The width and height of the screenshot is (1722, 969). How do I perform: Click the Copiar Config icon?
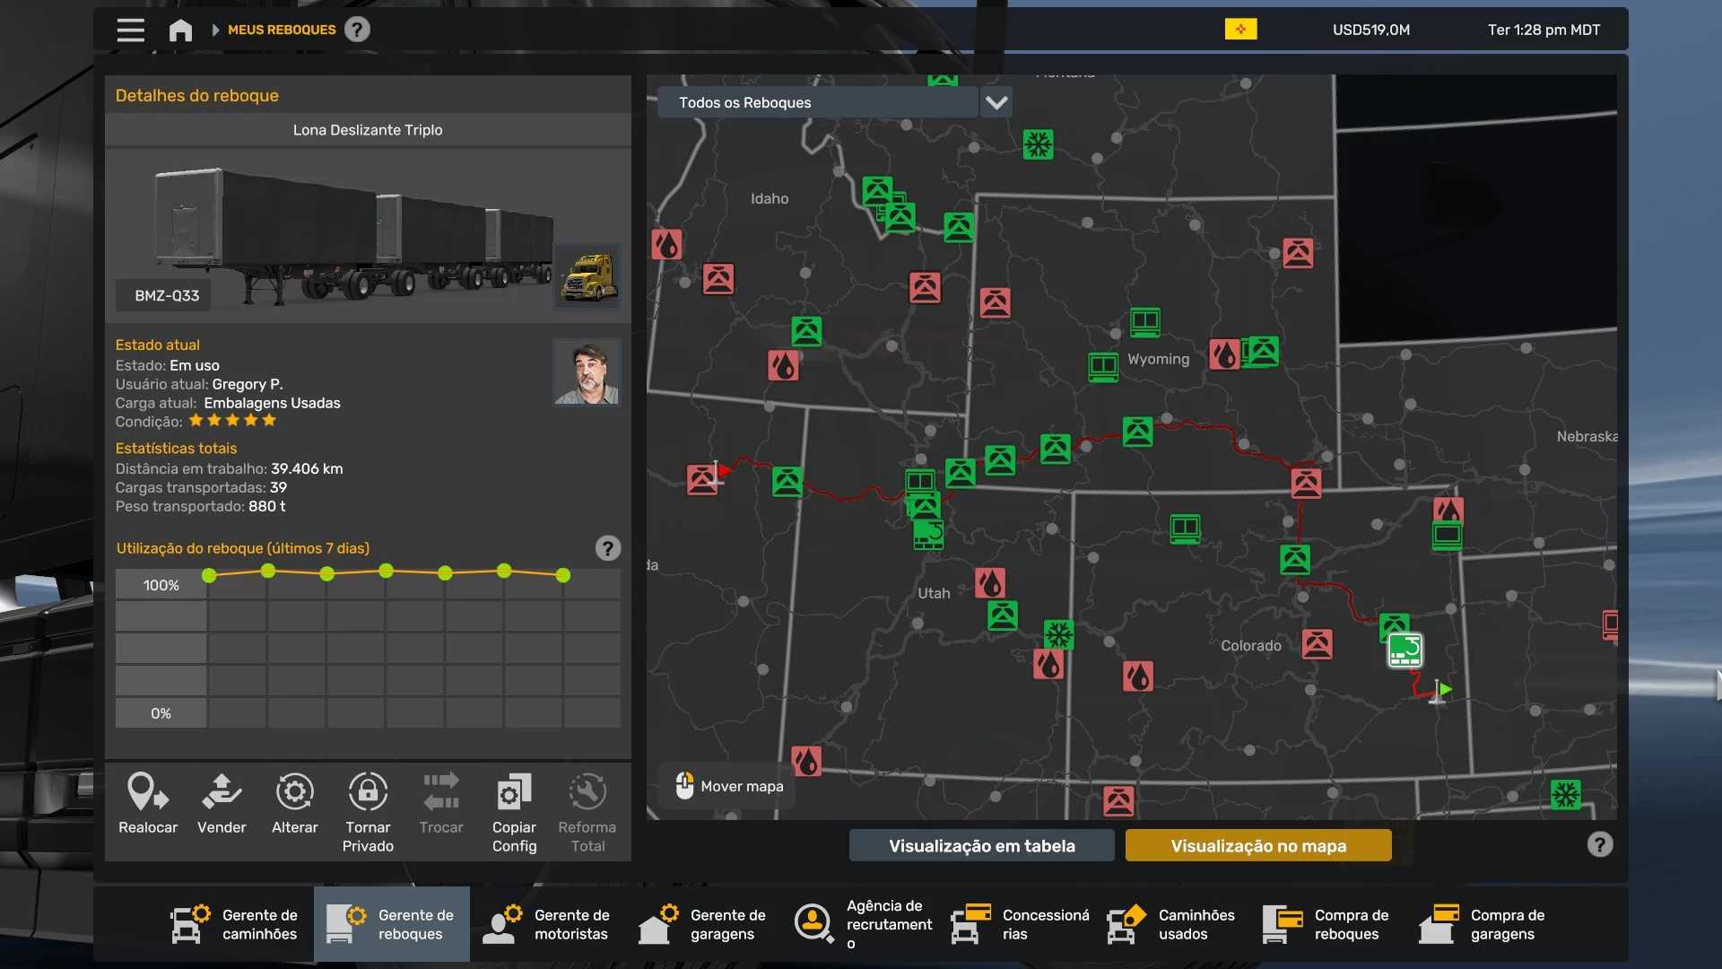click(514, 792)
